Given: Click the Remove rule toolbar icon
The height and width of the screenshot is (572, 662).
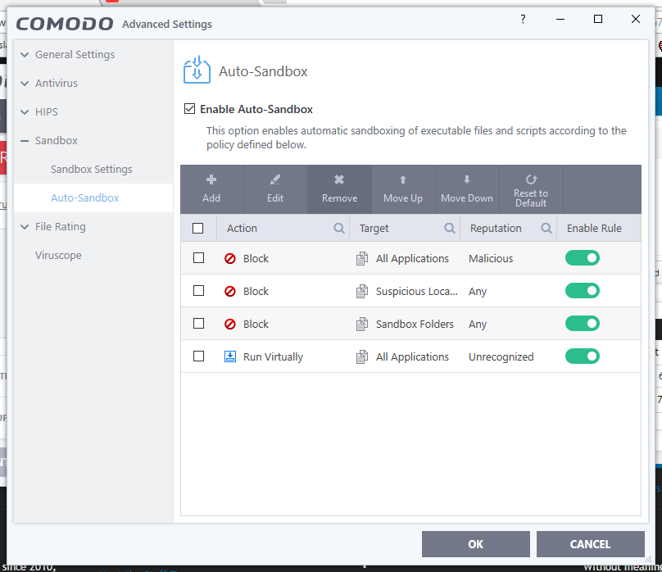Looking at the screenshot, I should (339, 179).
